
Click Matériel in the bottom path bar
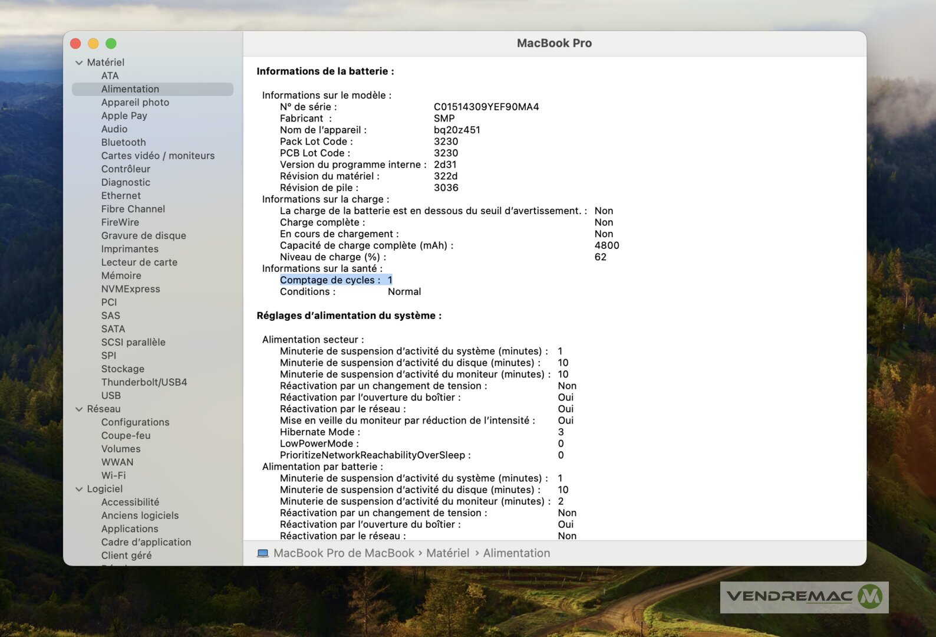coord(447,553)
